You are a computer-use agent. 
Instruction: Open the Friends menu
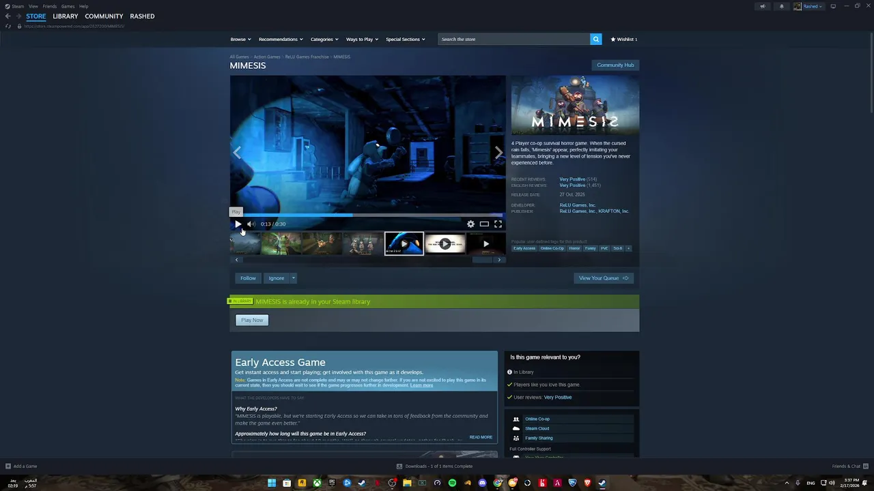point(50,6)
